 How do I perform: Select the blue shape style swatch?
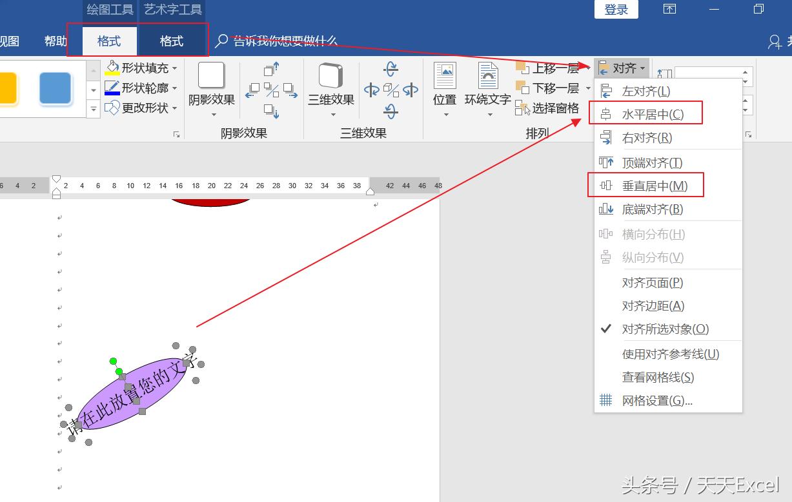coord(55,89)
